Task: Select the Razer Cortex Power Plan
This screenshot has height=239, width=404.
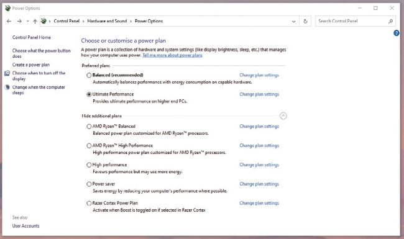Action: 89,203
